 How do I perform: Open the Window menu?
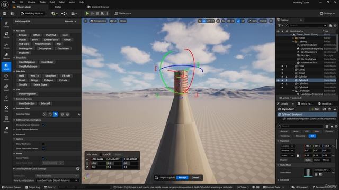pos(31,2)
